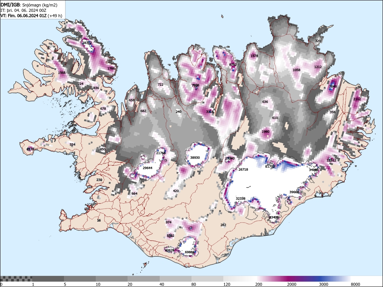The height and width of the screenshot is (287, 383).
Task: Click the snow value 1212
Action: [x=318, y=67]
